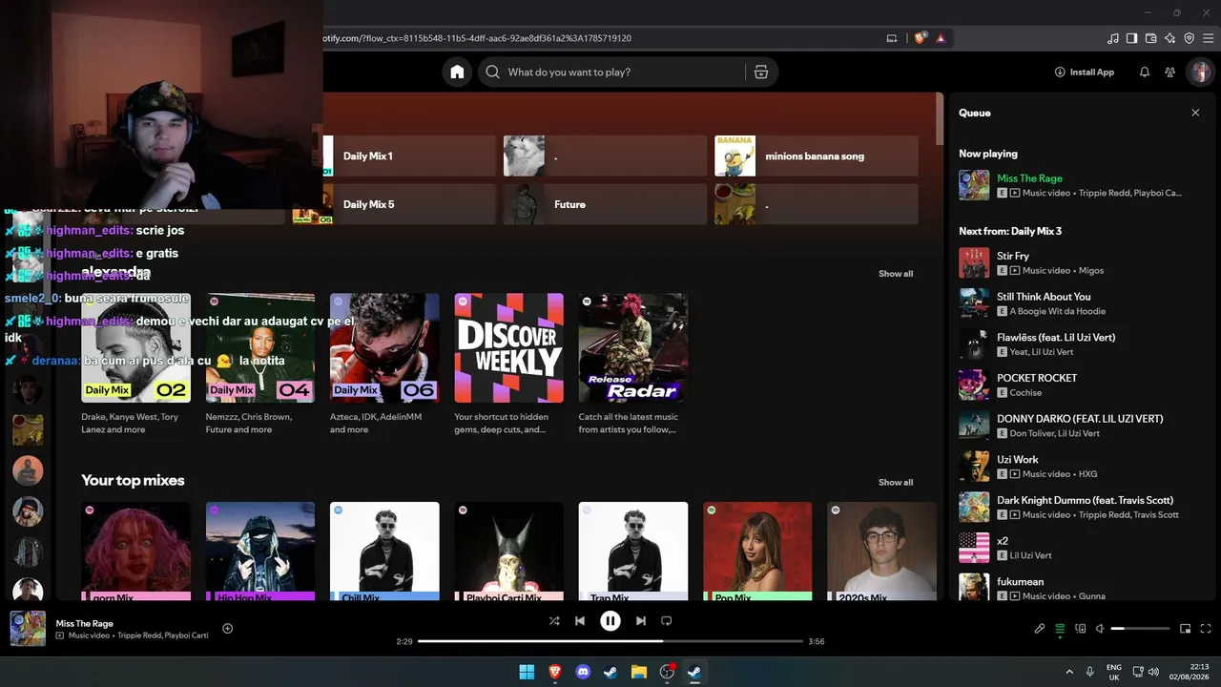Screen dimensions: 1221x687
Task: Open the miniplayer
Action: (1186, 629)
